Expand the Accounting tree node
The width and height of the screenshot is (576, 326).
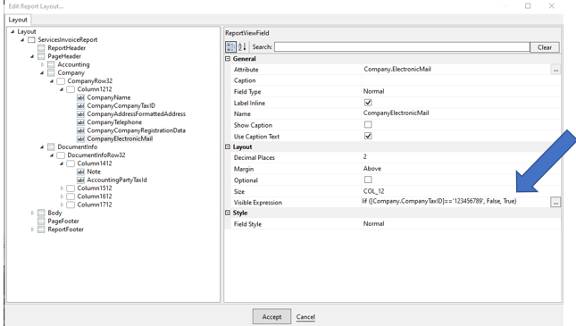pyautogui.click(x=42, y=64)
